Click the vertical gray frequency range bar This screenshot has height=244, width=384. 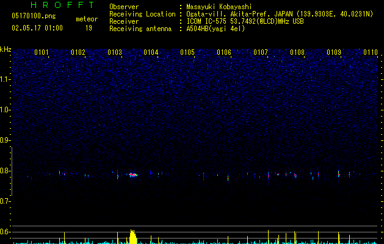12,171
